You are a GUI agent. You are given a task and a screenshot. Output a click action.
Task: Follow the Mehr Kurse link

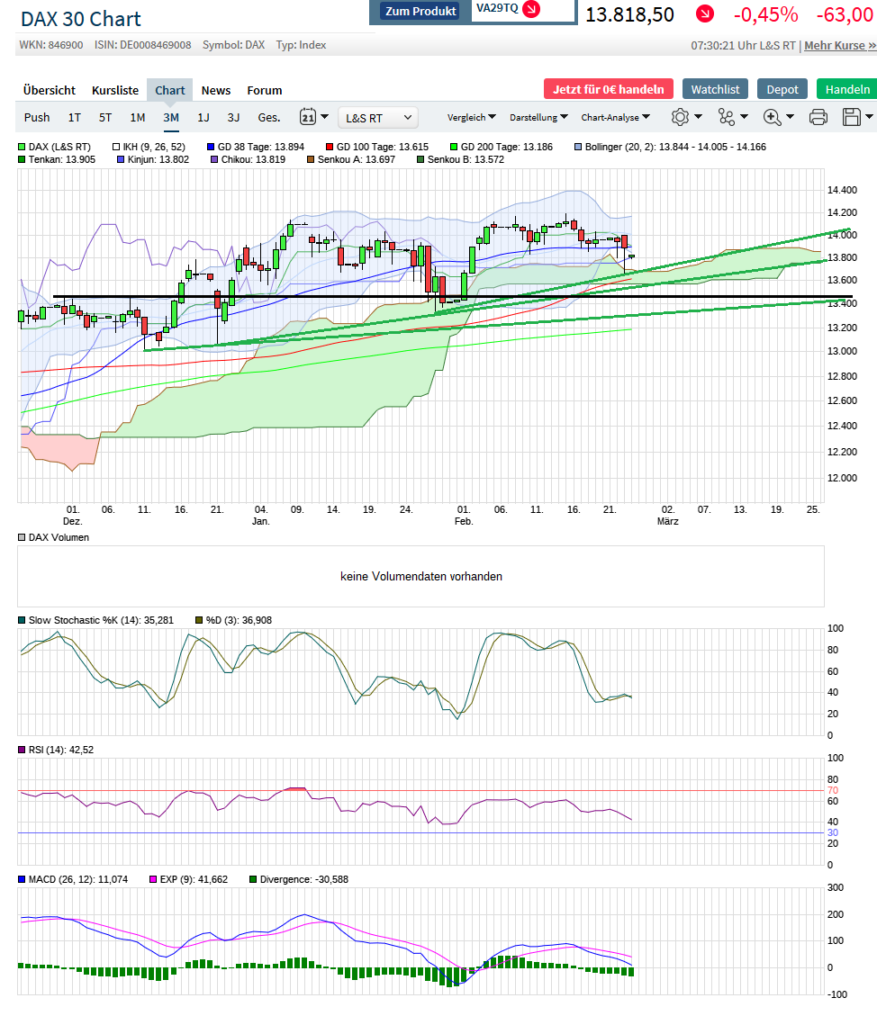click(x=839, y=45)
